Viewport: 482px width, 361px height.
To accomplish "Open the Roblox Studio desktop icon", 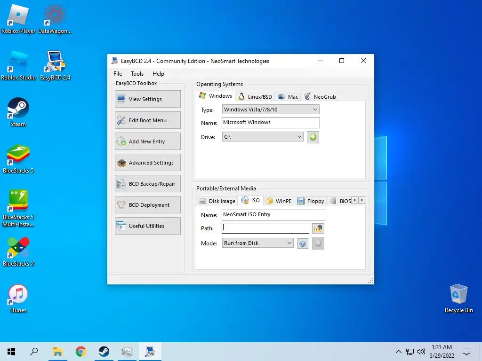I will tap(18, 65).
